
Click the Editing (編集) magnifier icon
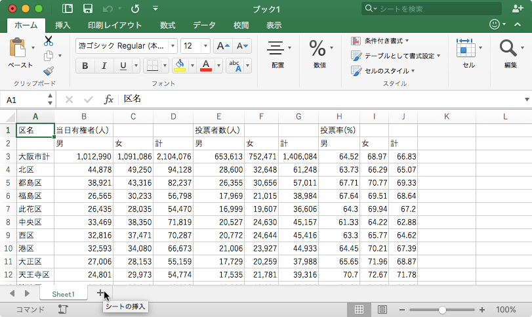click(x=508, y=48)
